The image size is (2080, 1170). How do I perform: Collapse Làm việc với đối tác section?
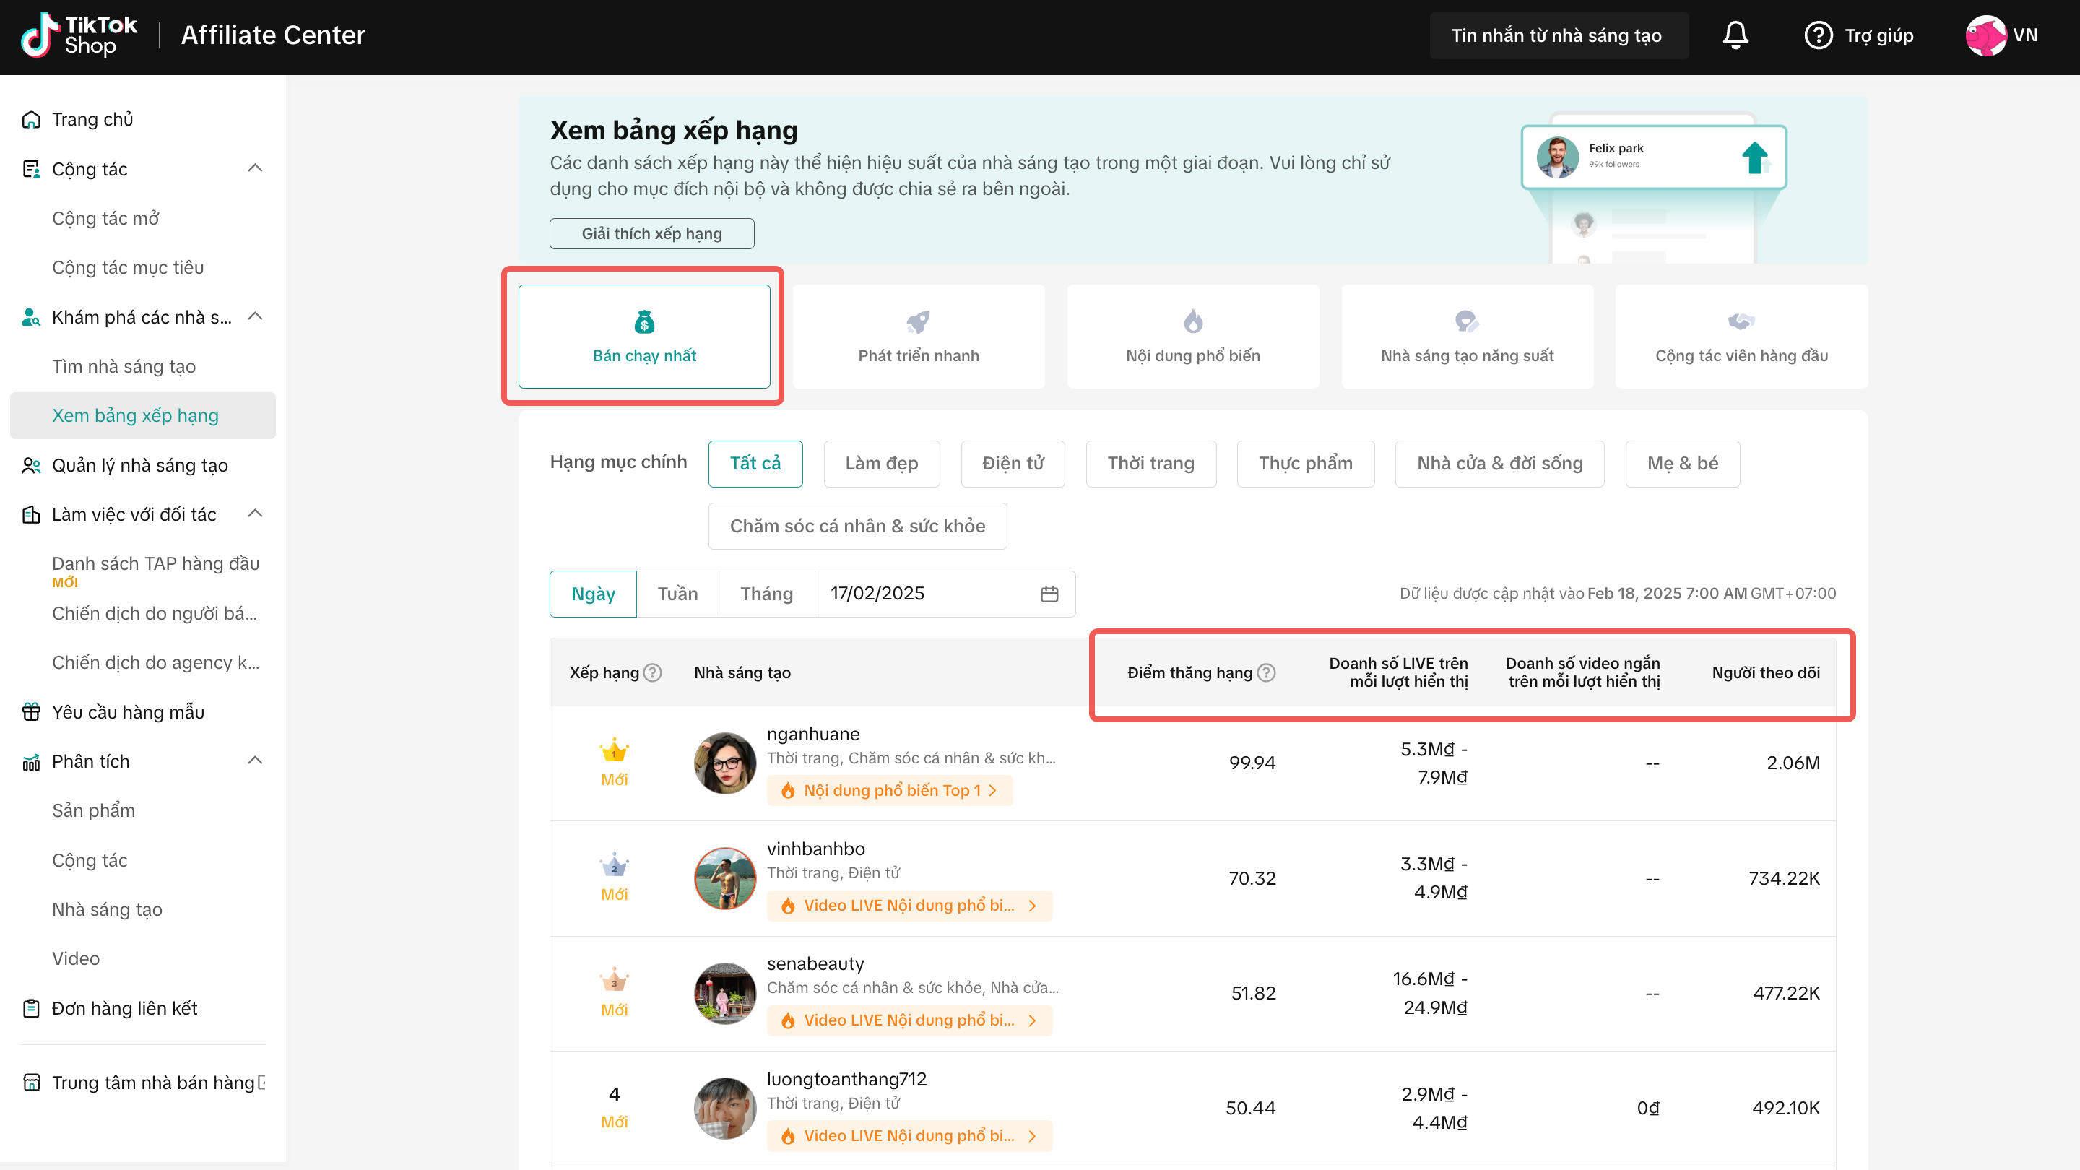pos(255,513)
